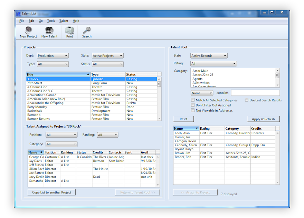Select the 30 Rock project row
The height and width of the screenshot is (218, 304).
[92, 79]
